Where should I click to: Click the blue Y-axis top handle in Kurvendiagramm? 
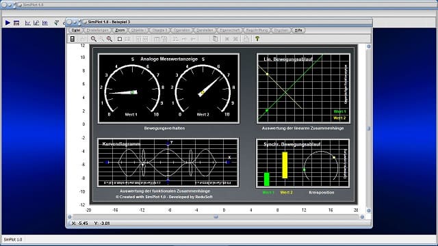(168, 144)
